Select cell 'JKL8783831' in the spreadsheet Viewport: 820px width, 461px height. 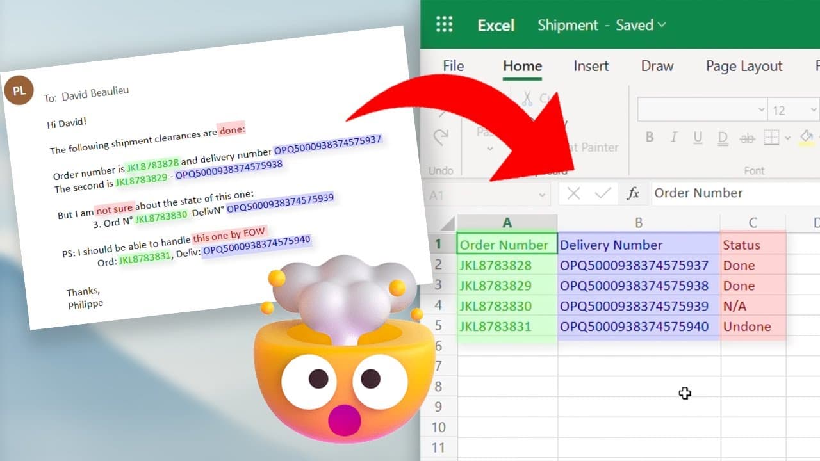tap(507, 327)
